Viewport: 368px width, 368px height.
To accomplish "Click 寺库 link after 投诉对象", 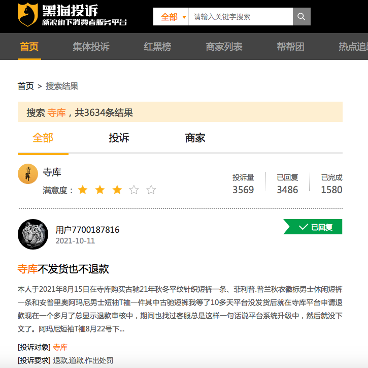I will click(60, 347).
